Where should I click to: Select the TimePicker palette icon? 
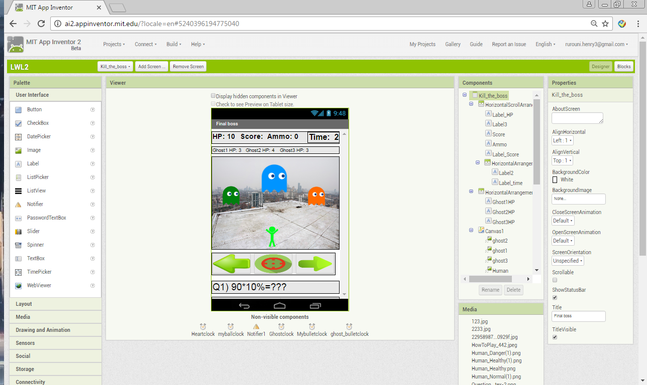tap(19, 272)
